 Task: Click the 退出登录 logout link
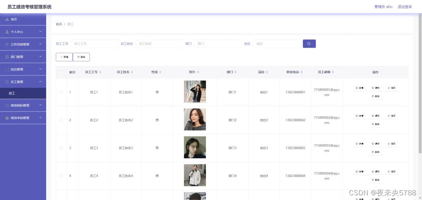pos(405,7)
